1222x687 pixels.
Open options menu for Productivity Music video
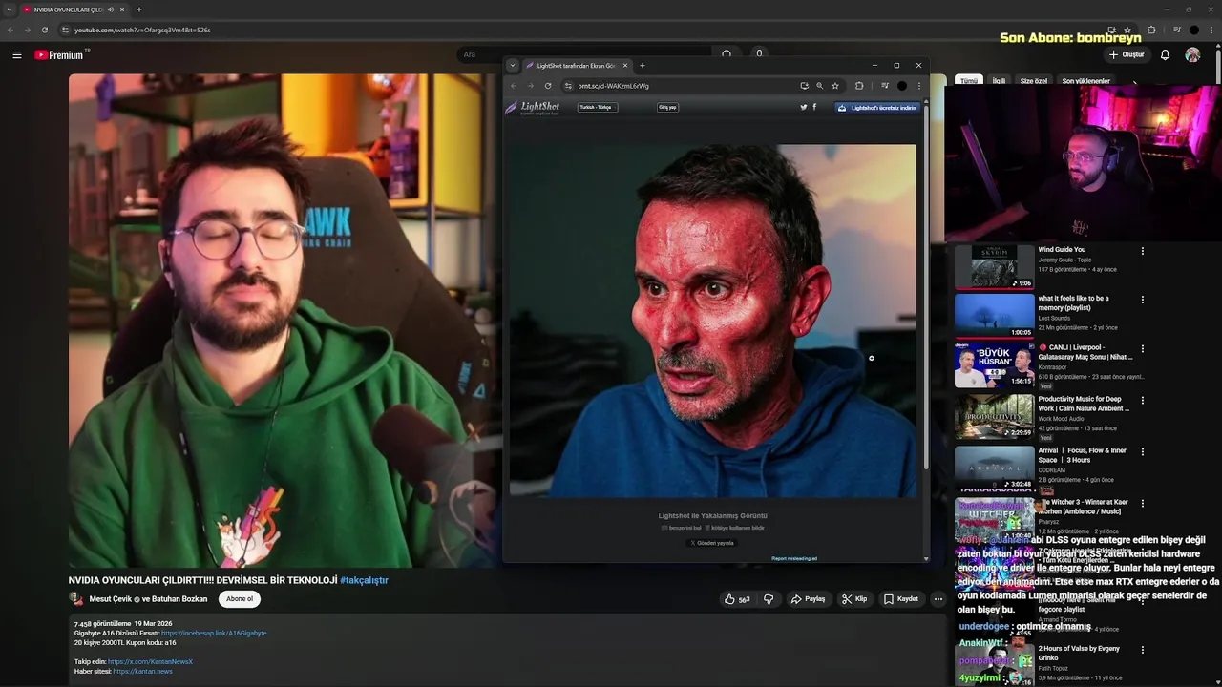pyautogui.click(x=1143, y=401)
